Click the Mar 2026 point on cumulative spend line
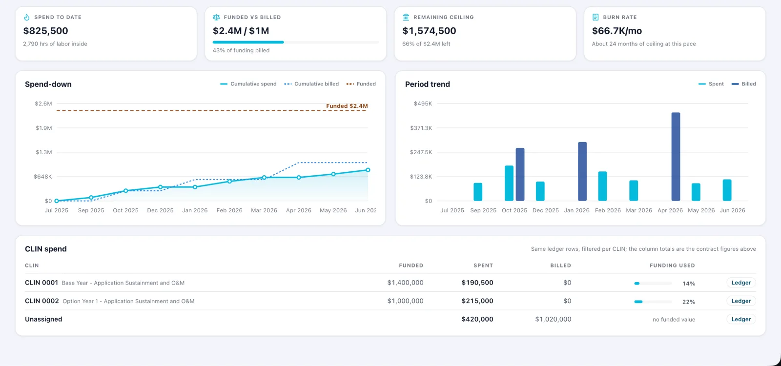781x366 pixels. click(264, 178)
